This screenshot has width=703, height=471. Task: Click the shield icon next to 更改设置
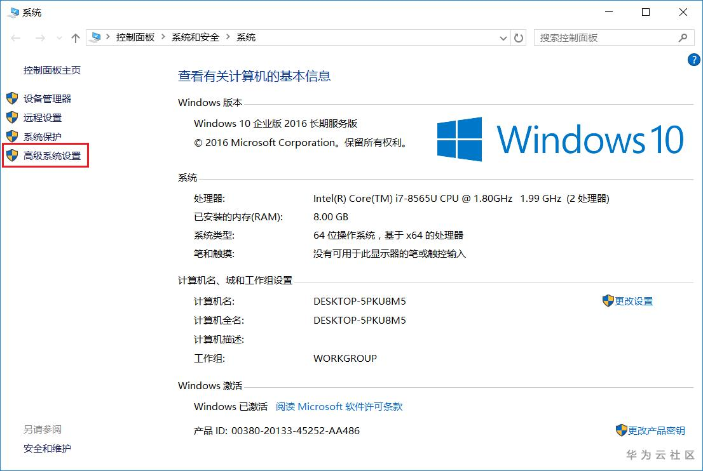pos(608,301)
